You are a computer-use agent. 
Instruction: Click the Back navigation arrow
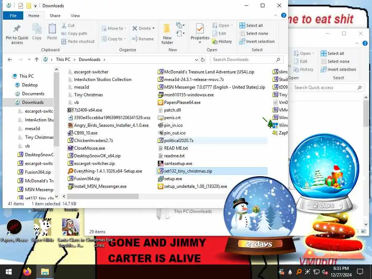[10, 60]
